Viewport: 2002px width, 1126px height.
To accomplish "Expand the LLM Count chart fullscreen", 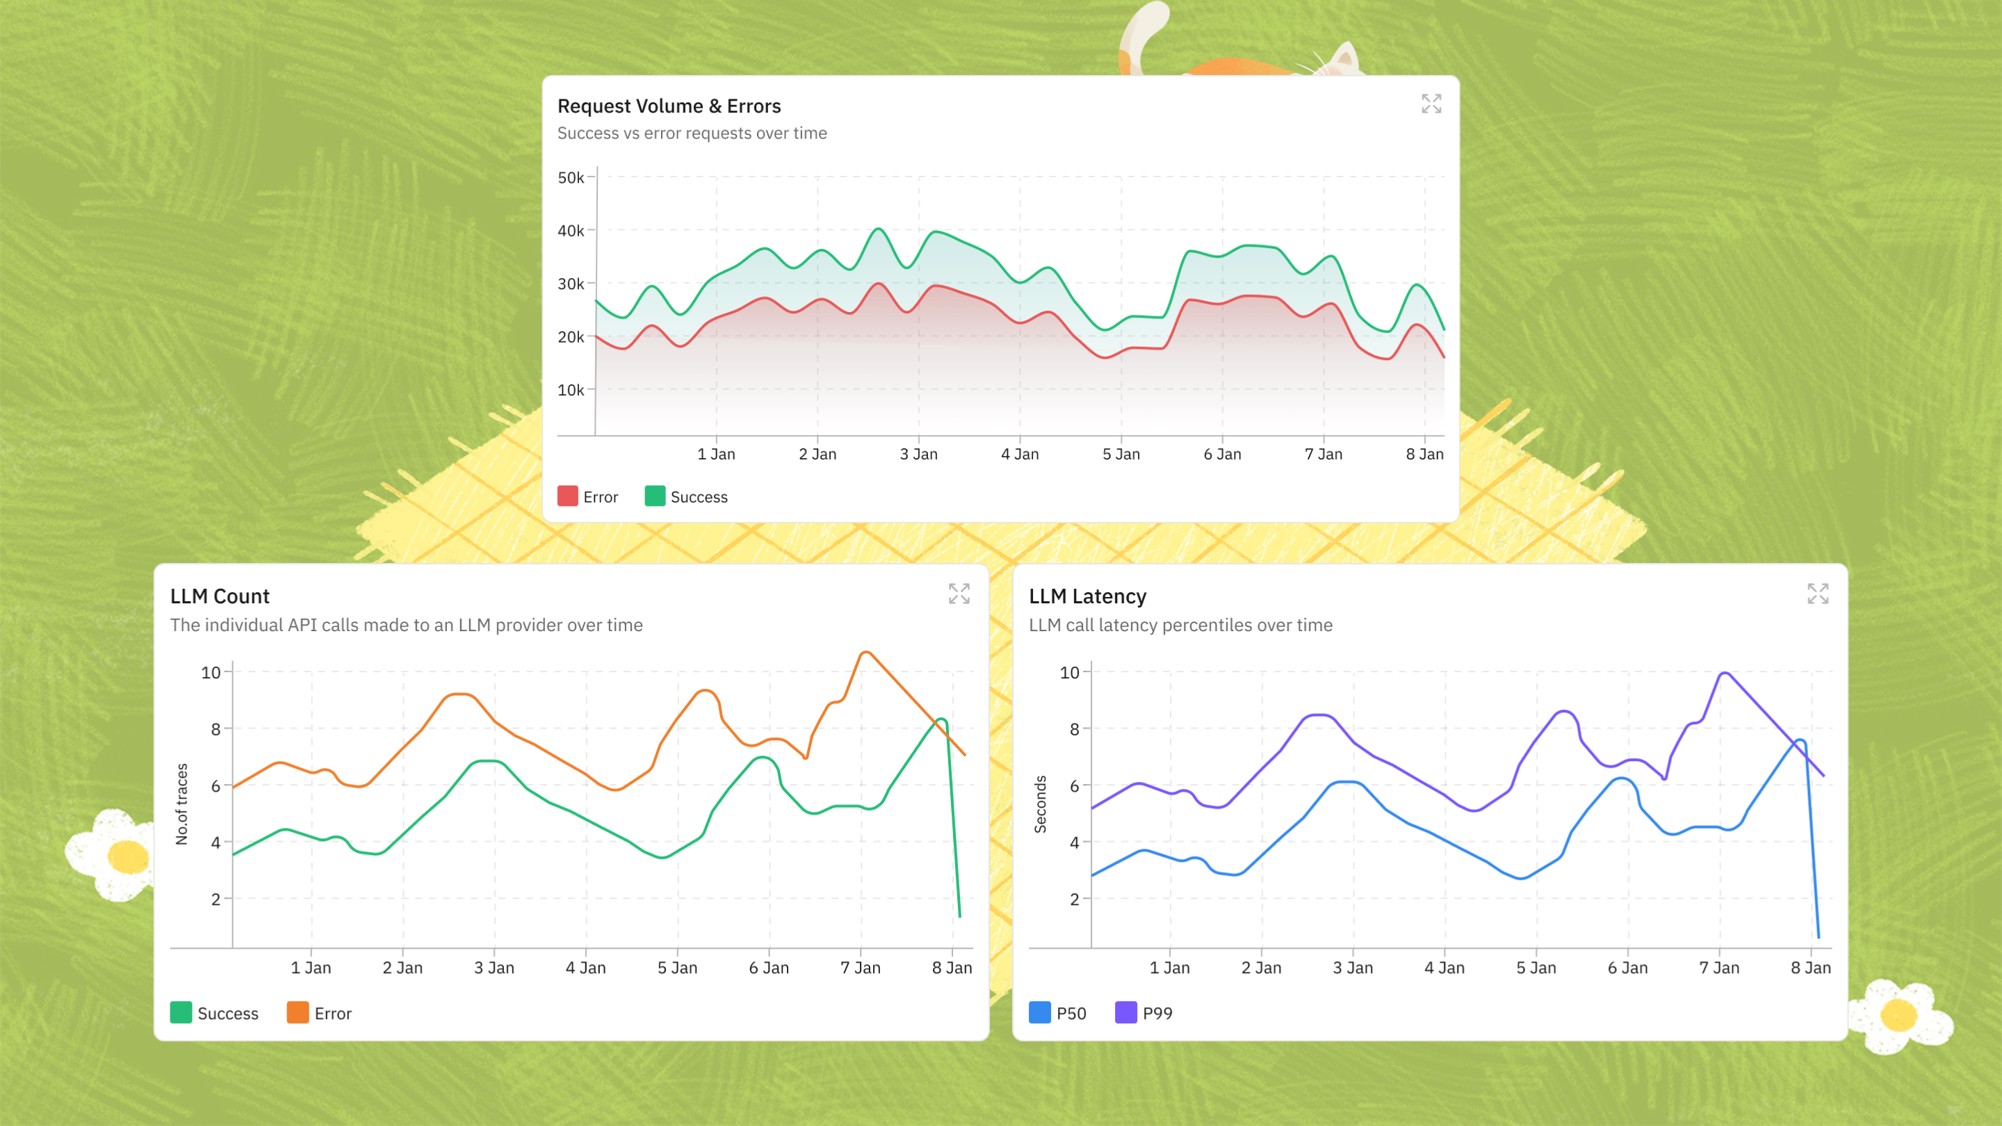I will (x=959, y=594).
